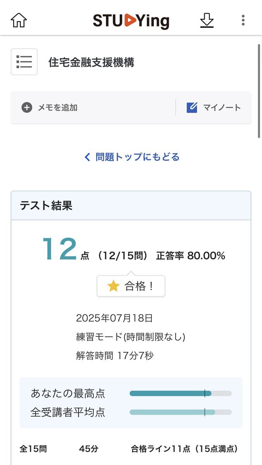Viewport: 262px width, 465px height.
Task: Click the 合格！ result badge
Action: pos(131,286)
